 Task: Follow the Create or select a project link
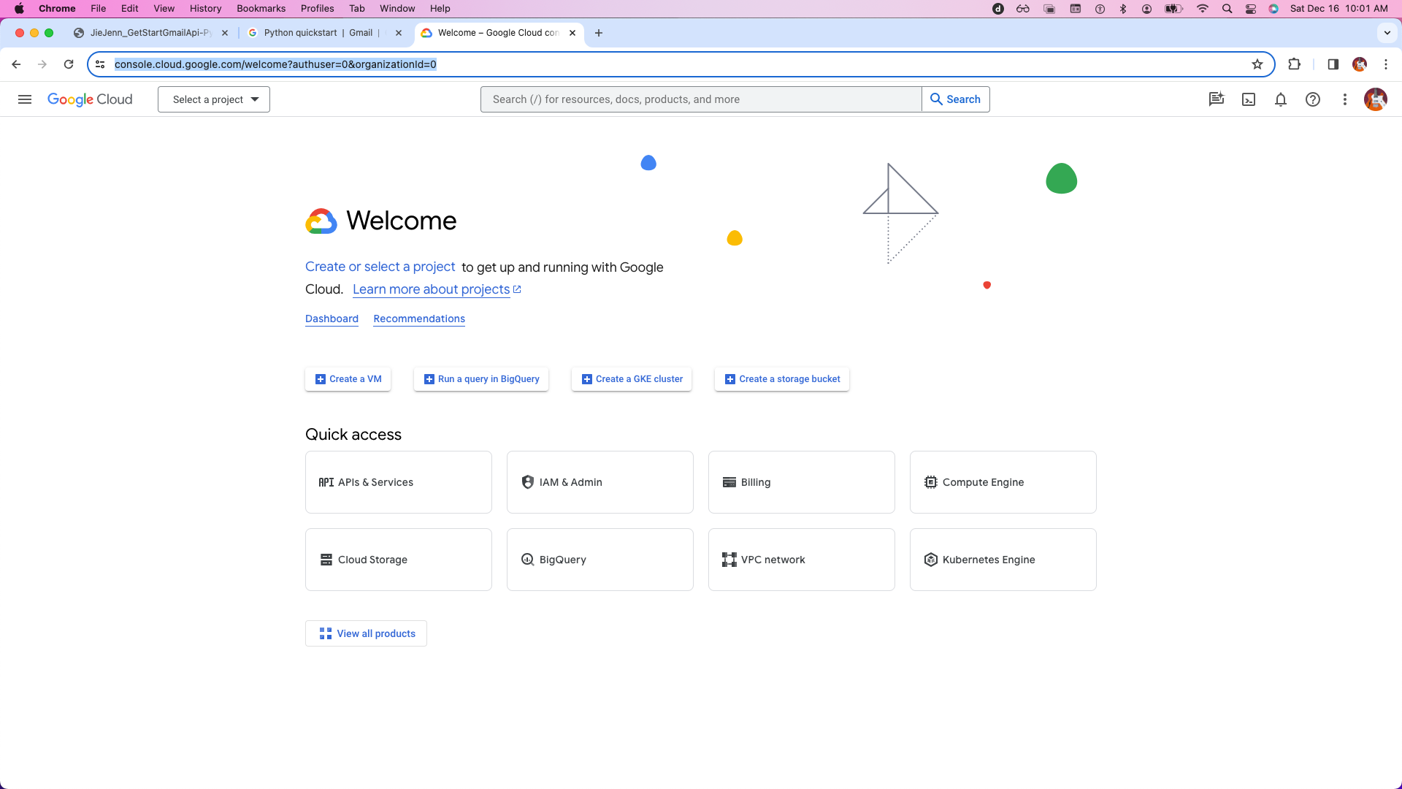pyautogui.click(x=380, y=267)
